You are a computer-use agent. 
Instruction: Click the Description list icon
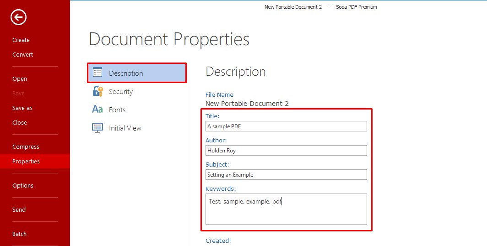pos(97,73)
